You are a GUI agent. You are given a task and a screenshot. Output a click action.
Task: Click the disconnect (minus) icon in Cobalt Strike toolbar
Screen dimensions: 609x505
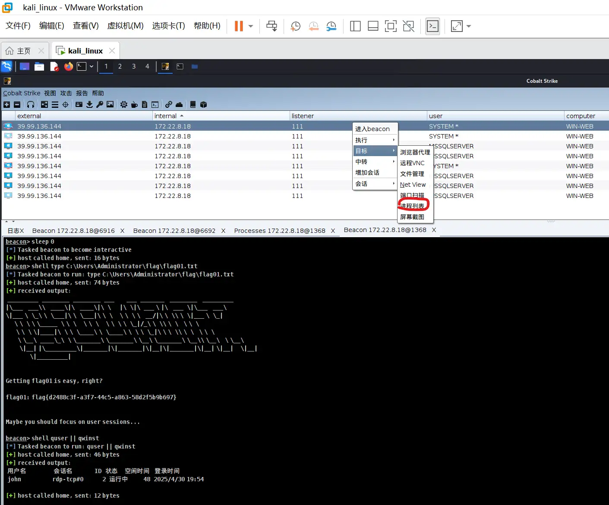pos(17,104)
